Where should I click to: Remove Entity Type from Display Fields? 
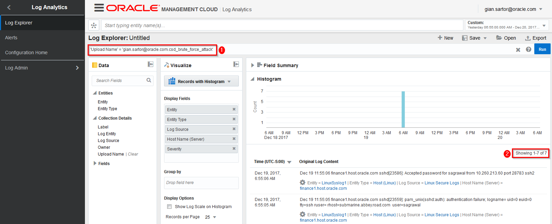pyautogui.click(x=234, y=119)
